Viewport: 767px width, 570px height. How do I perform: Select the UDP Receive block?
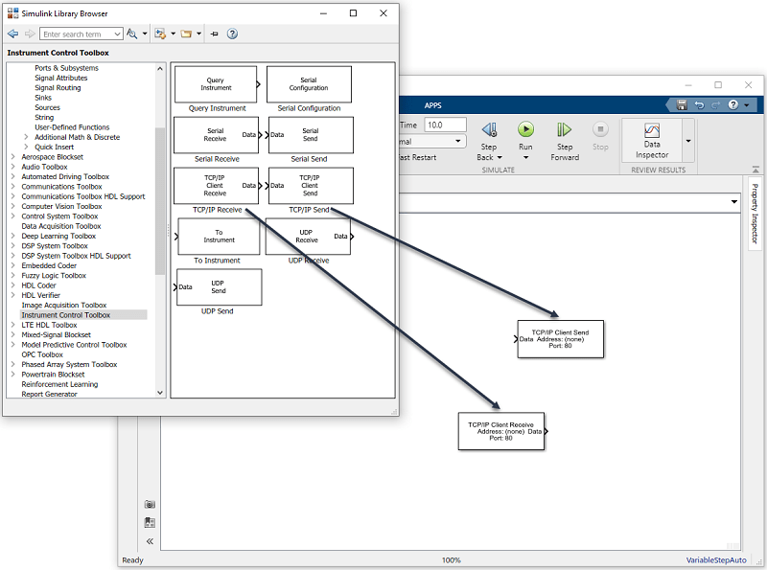click(308, 237)
